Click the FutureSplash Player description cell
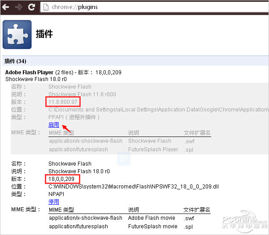This screenshot has height=235, width=269. point(153,149)
